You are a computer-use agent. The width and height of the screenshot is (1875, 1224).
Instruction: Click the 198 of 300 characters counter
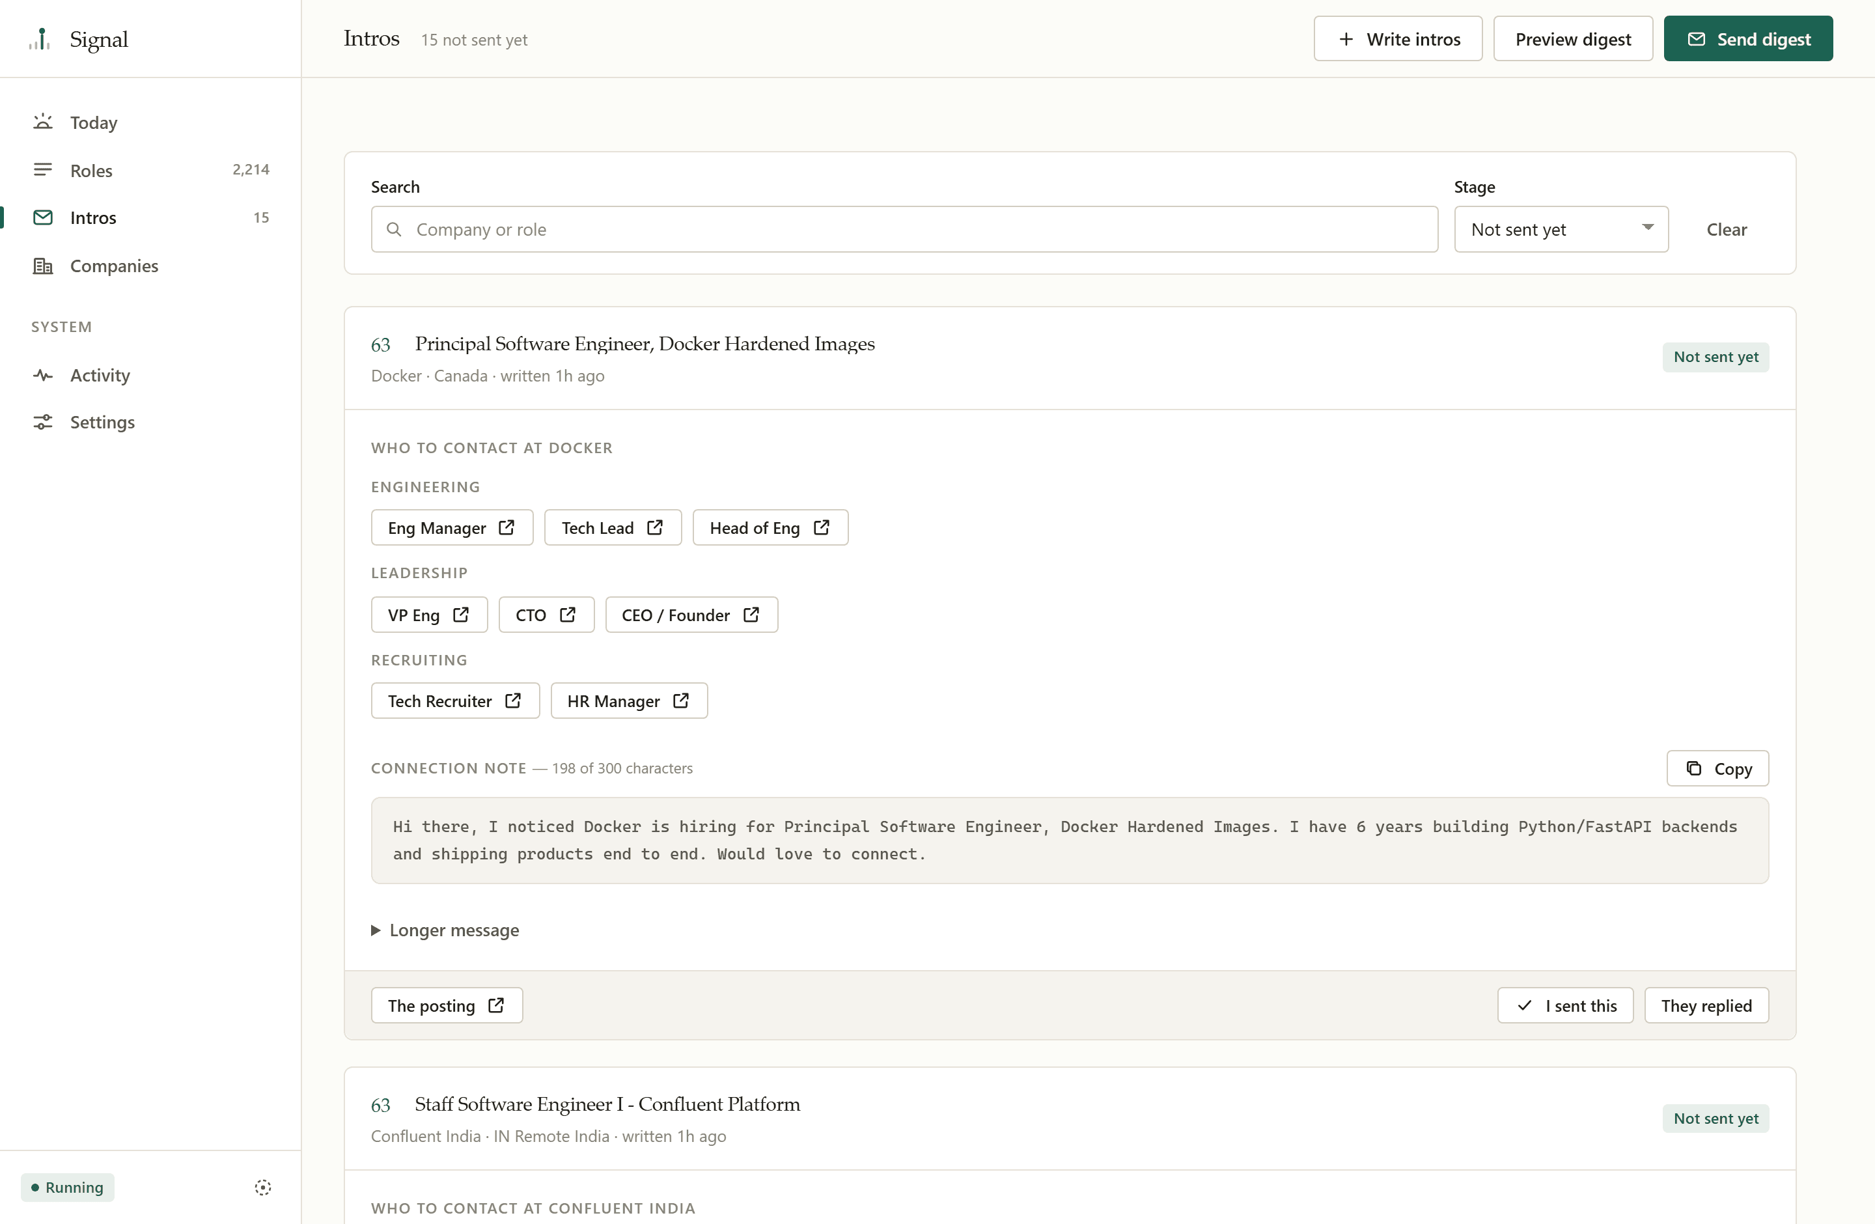point(622,768)
